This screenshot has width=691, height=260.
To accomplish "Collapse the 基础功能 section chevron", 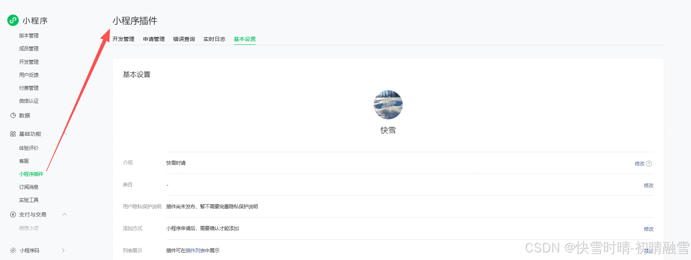I will [x=65, y=134].
